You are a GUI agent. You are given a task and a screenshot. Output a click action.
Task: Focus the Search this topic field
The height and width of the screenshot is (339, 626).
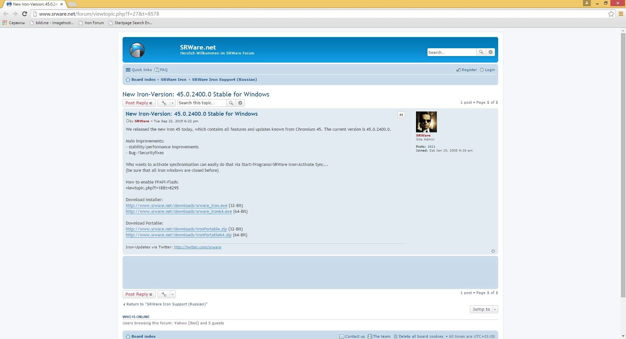point(202,103)
